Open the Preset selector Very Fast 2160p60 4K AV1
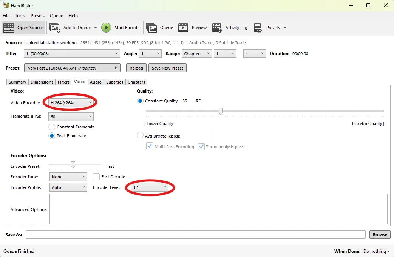 (x=72, y=68)
